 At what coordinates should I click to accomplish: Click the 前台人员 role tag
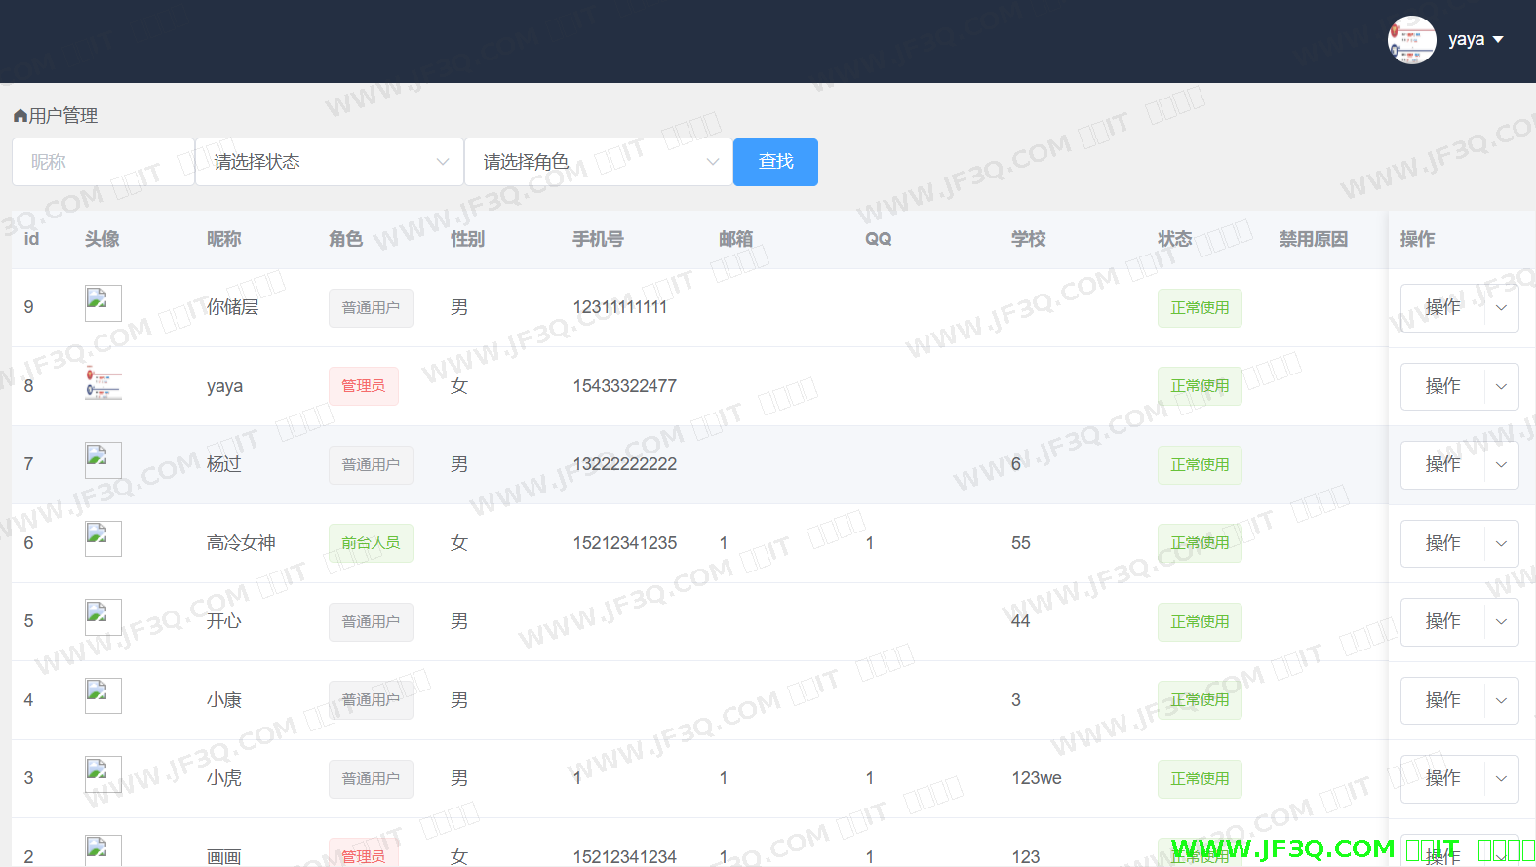pos(371,543)
